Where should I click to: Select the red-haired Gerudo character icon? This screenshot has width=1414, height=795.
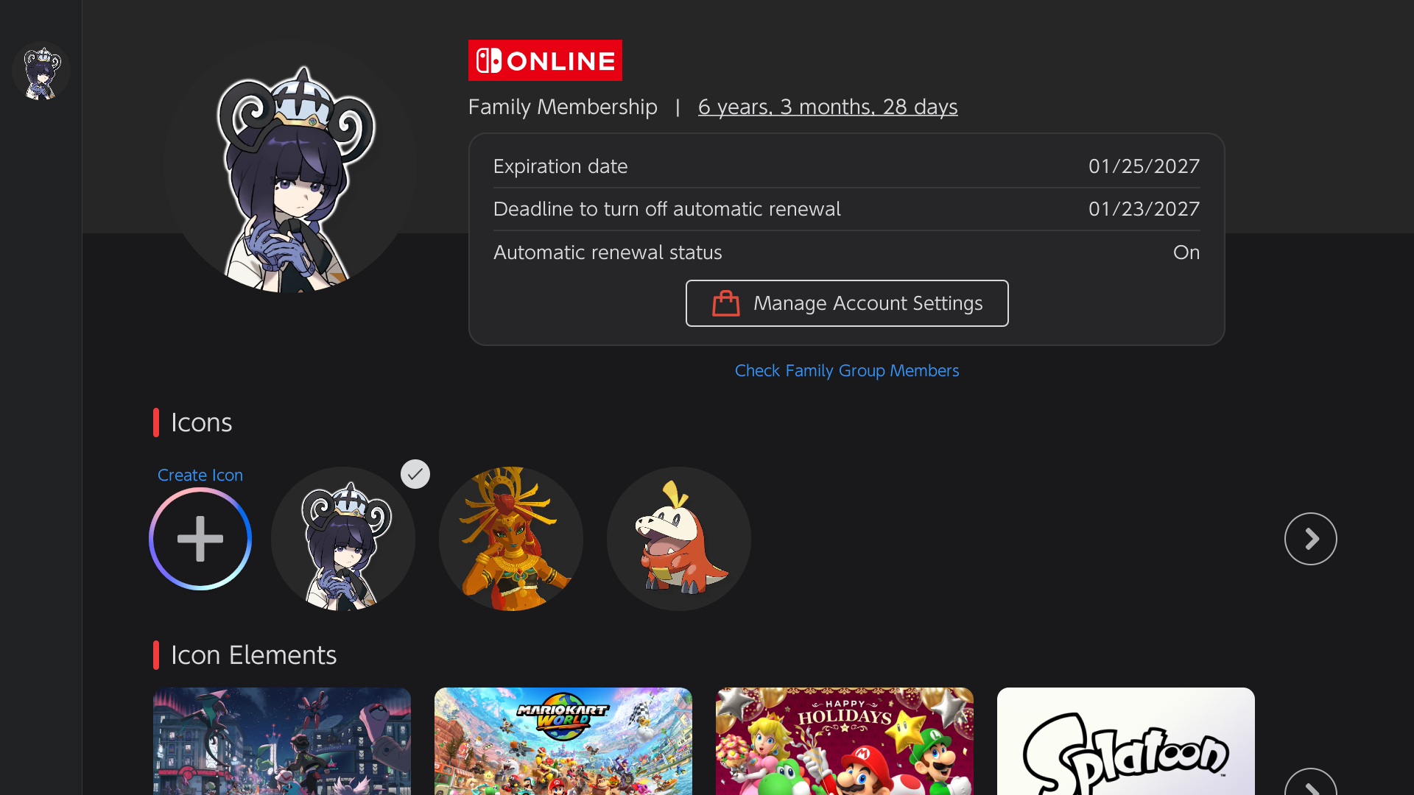click(511, 539)
